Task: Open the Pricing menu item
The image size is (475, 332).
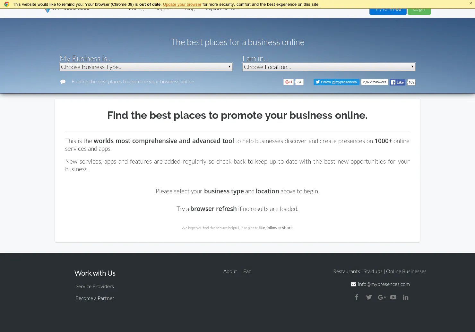Action: click(x=136, y=10)
